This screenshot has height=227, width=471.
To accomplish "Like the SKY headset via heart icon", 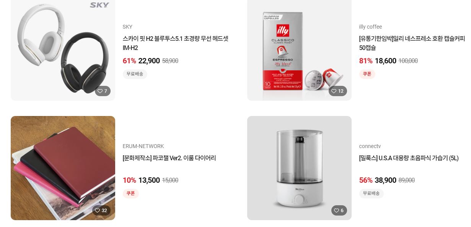I will click(x=100, y=91).
